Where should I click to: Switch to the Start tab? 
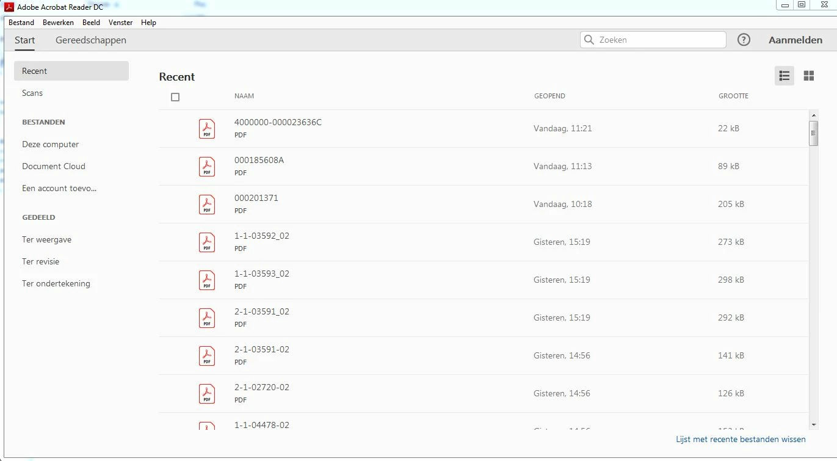[x=25, y=40]
